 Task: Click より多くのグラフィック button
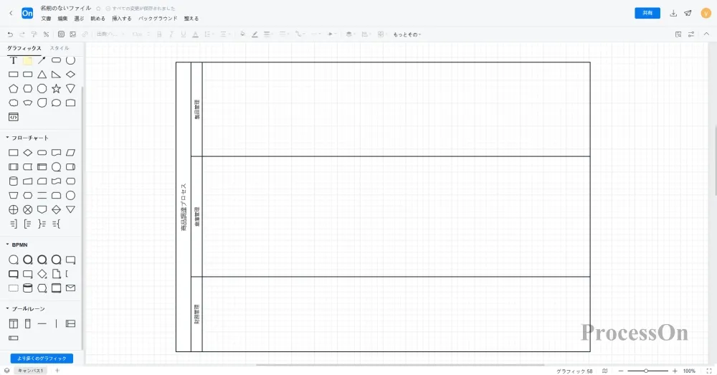click(x=42, y=358)
